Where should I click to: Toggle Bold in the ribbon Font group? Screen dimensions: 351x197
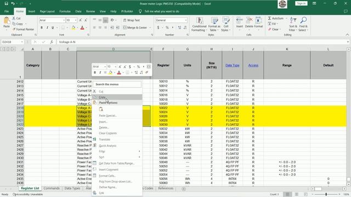(x=42, y=28)
